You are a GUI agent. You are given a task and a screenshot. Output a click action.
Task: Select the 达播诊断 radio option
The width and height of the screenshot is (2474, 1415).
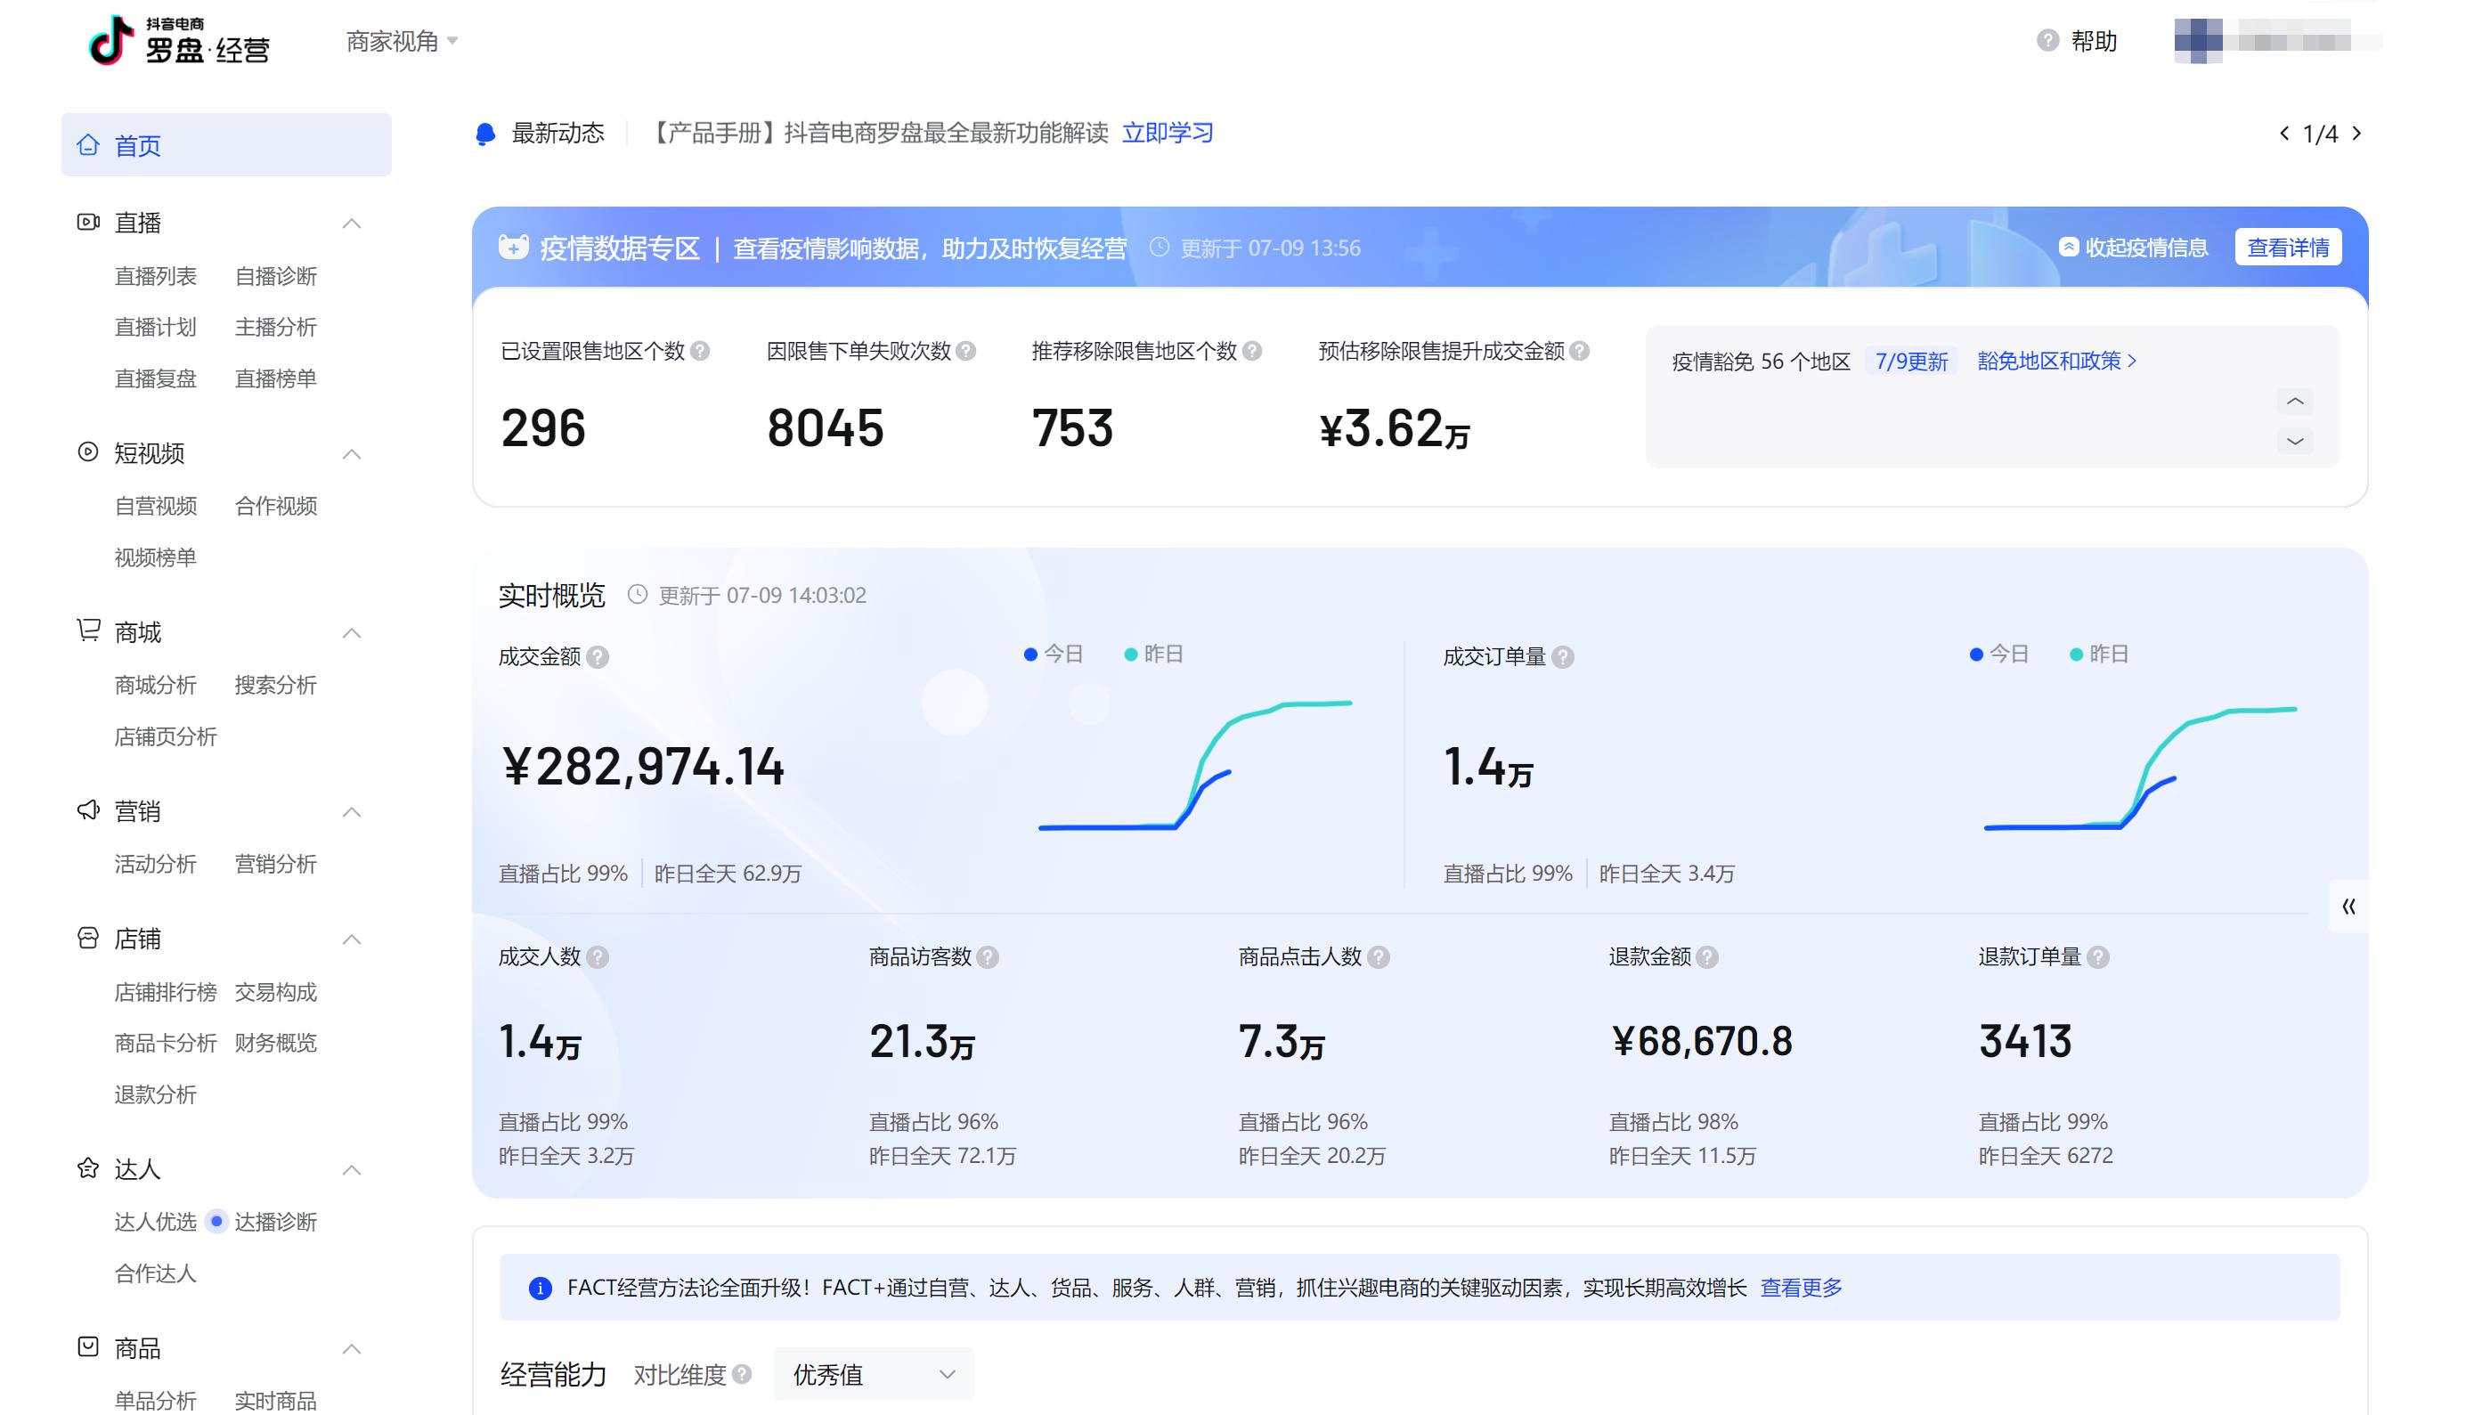(216, 1222)
